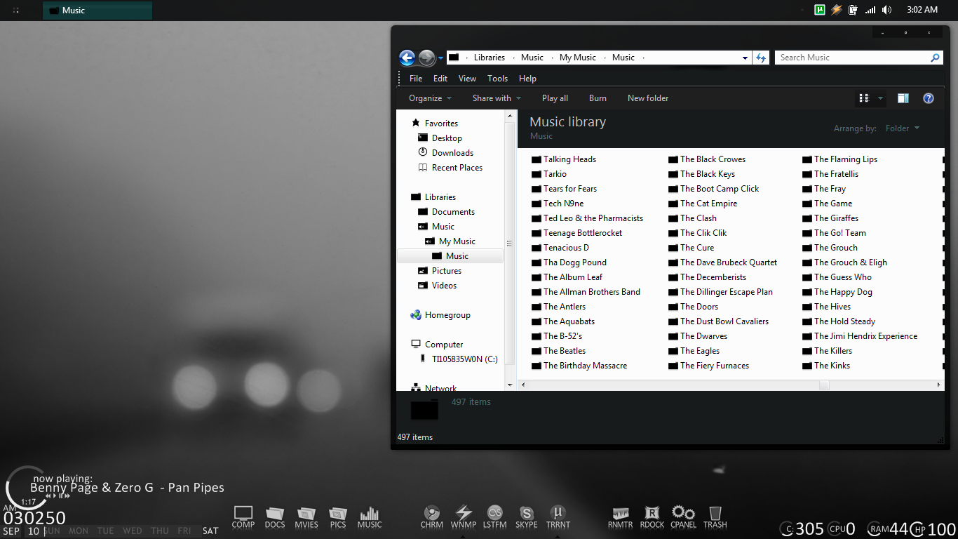
Task: Go back with the Back arrow
Action: tap(407, 58)
